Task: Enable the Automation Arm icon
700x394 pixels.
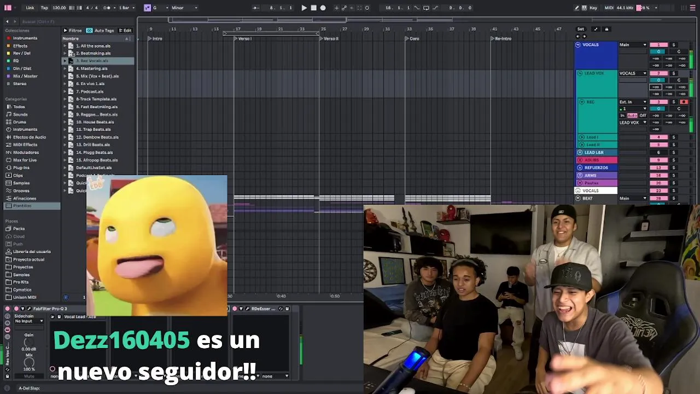Action: click(344, 8)
